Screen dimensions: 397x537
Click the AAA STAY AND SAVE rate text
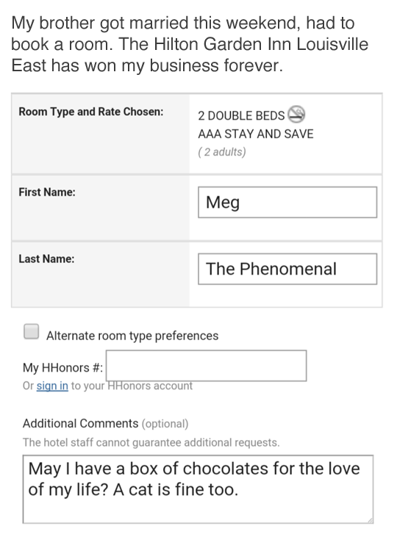coord(255,134)
